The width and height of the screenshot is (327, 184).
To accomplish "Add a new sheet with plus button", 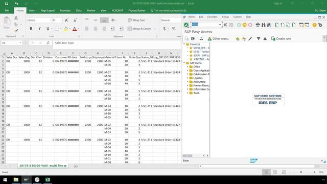I will 76,166.
